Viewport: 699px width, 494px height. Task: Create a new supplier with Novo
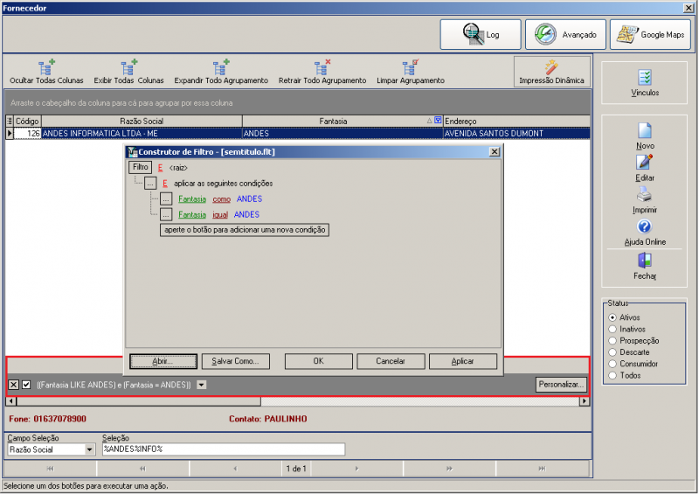point(645,136)
